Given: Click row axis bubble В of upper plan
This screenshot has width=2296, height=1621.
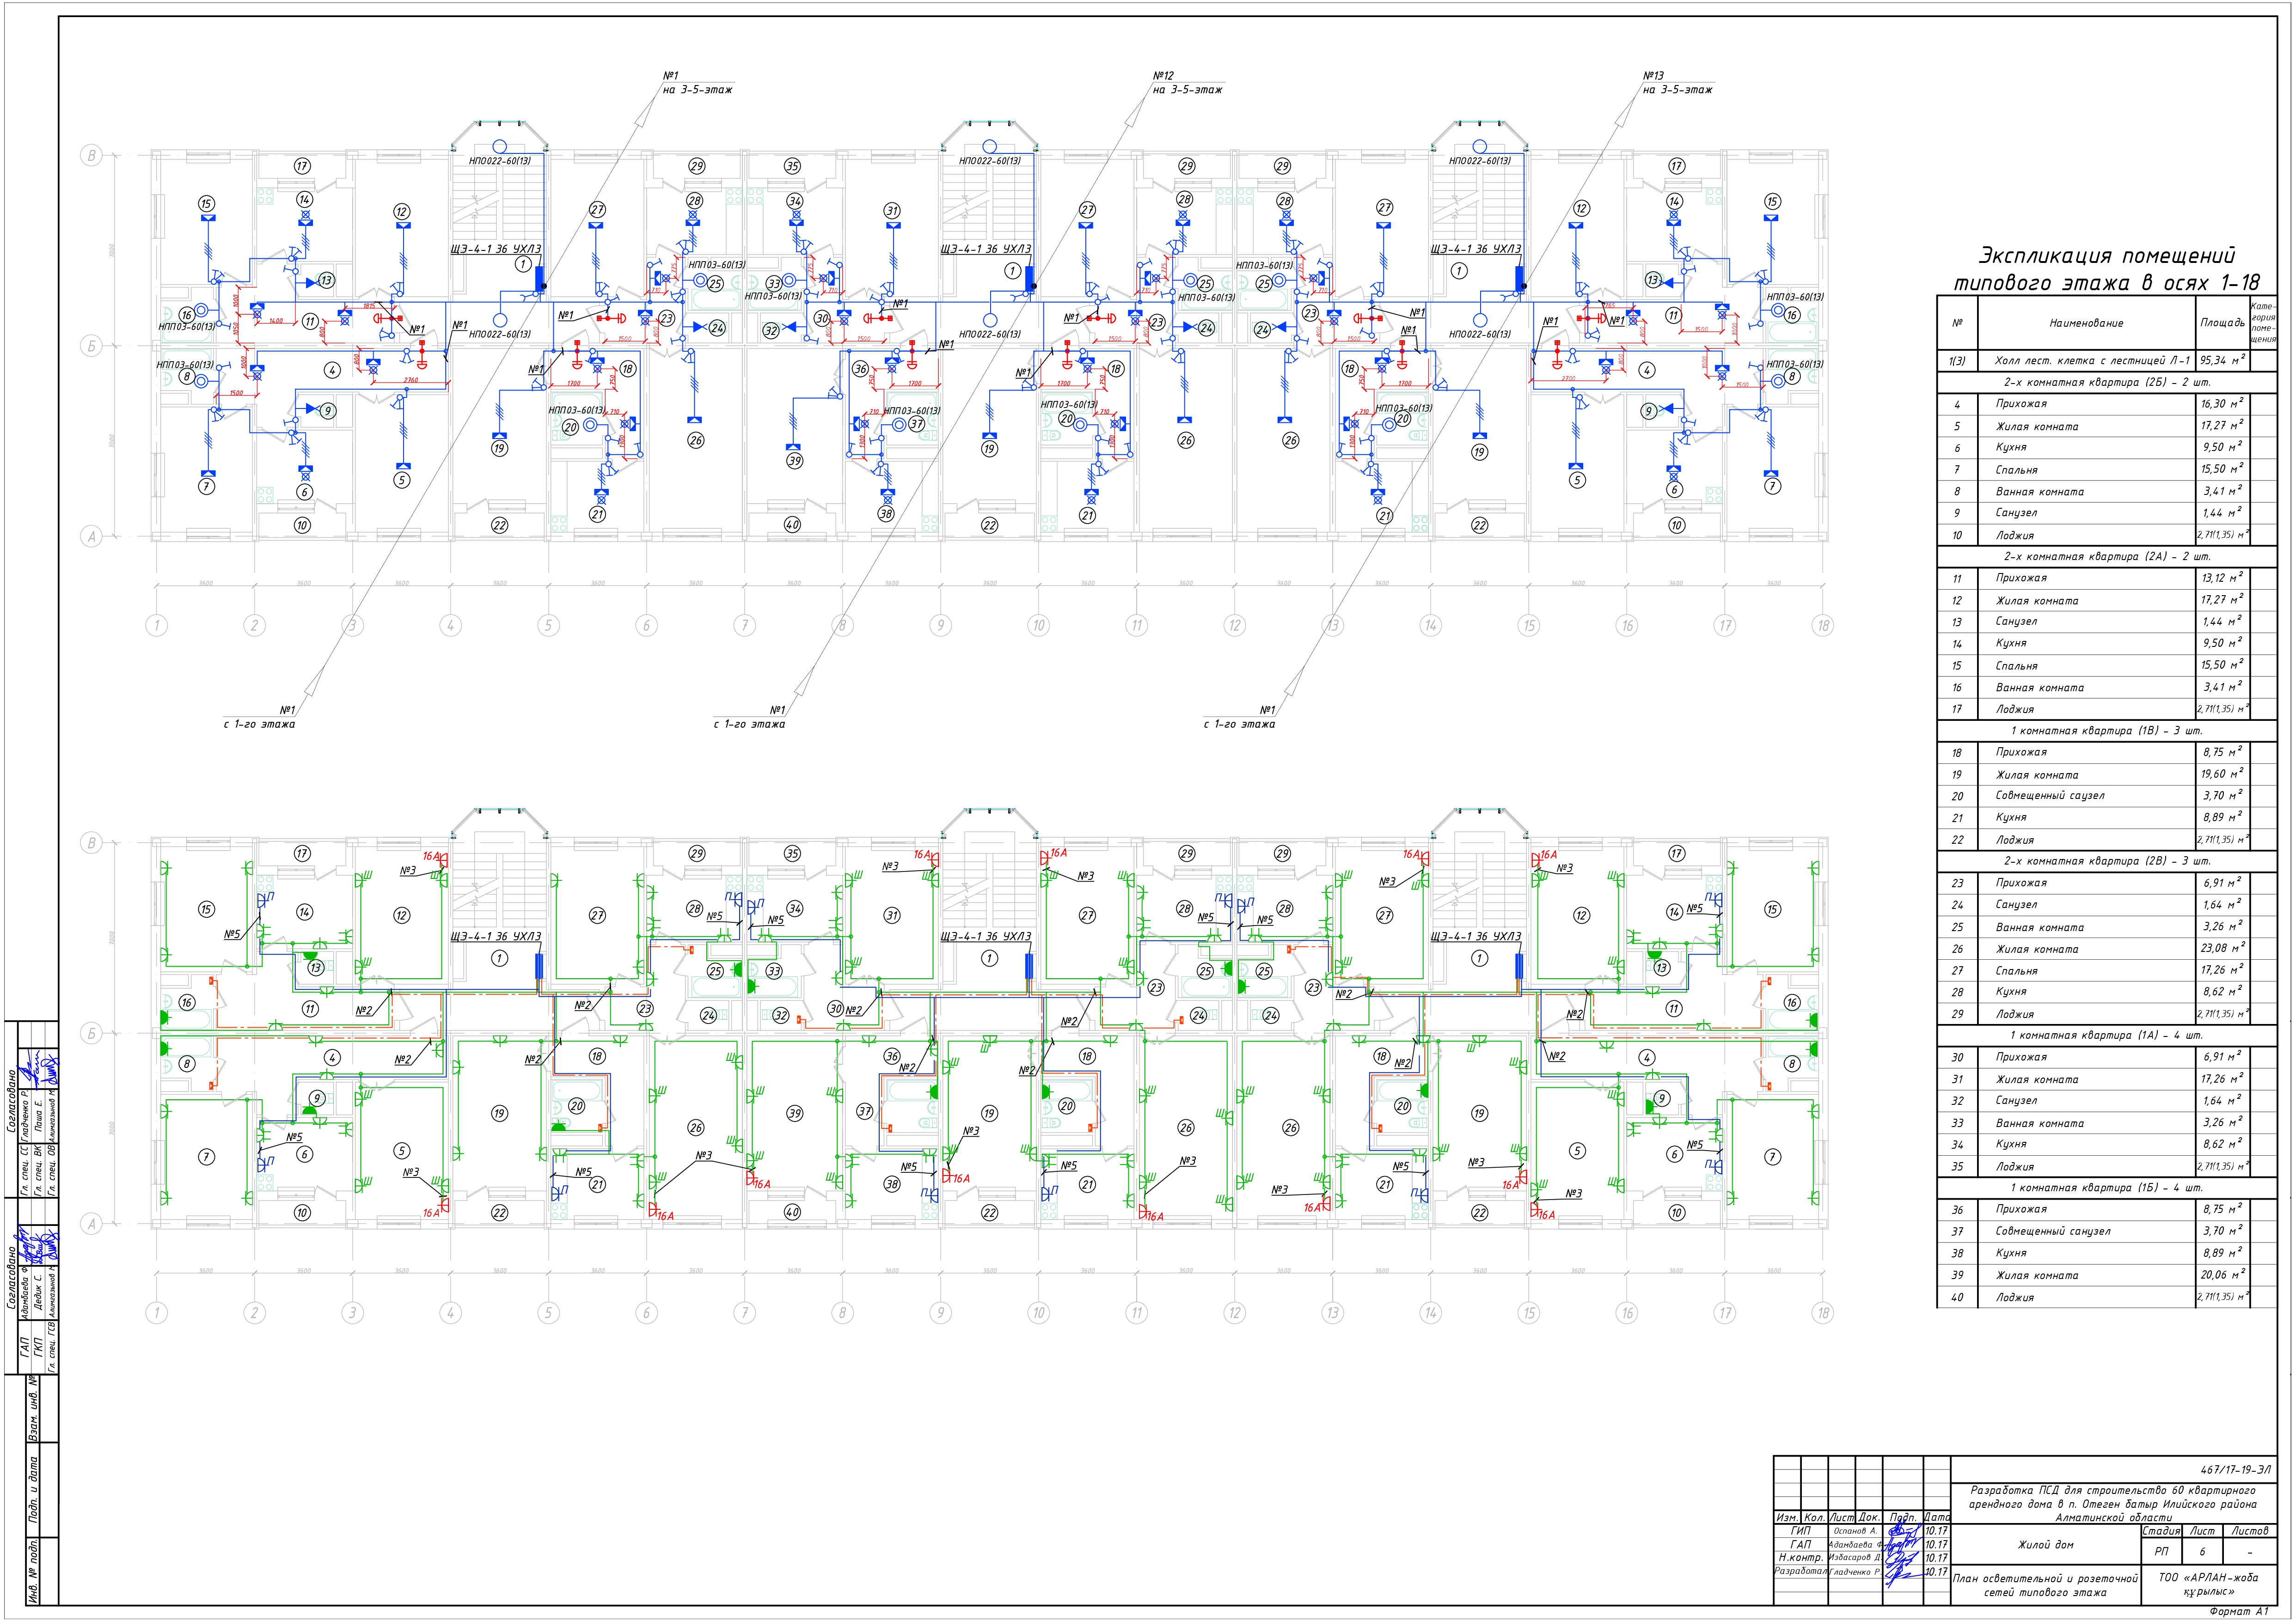Looking at the screenshot, I should [91, 156].
